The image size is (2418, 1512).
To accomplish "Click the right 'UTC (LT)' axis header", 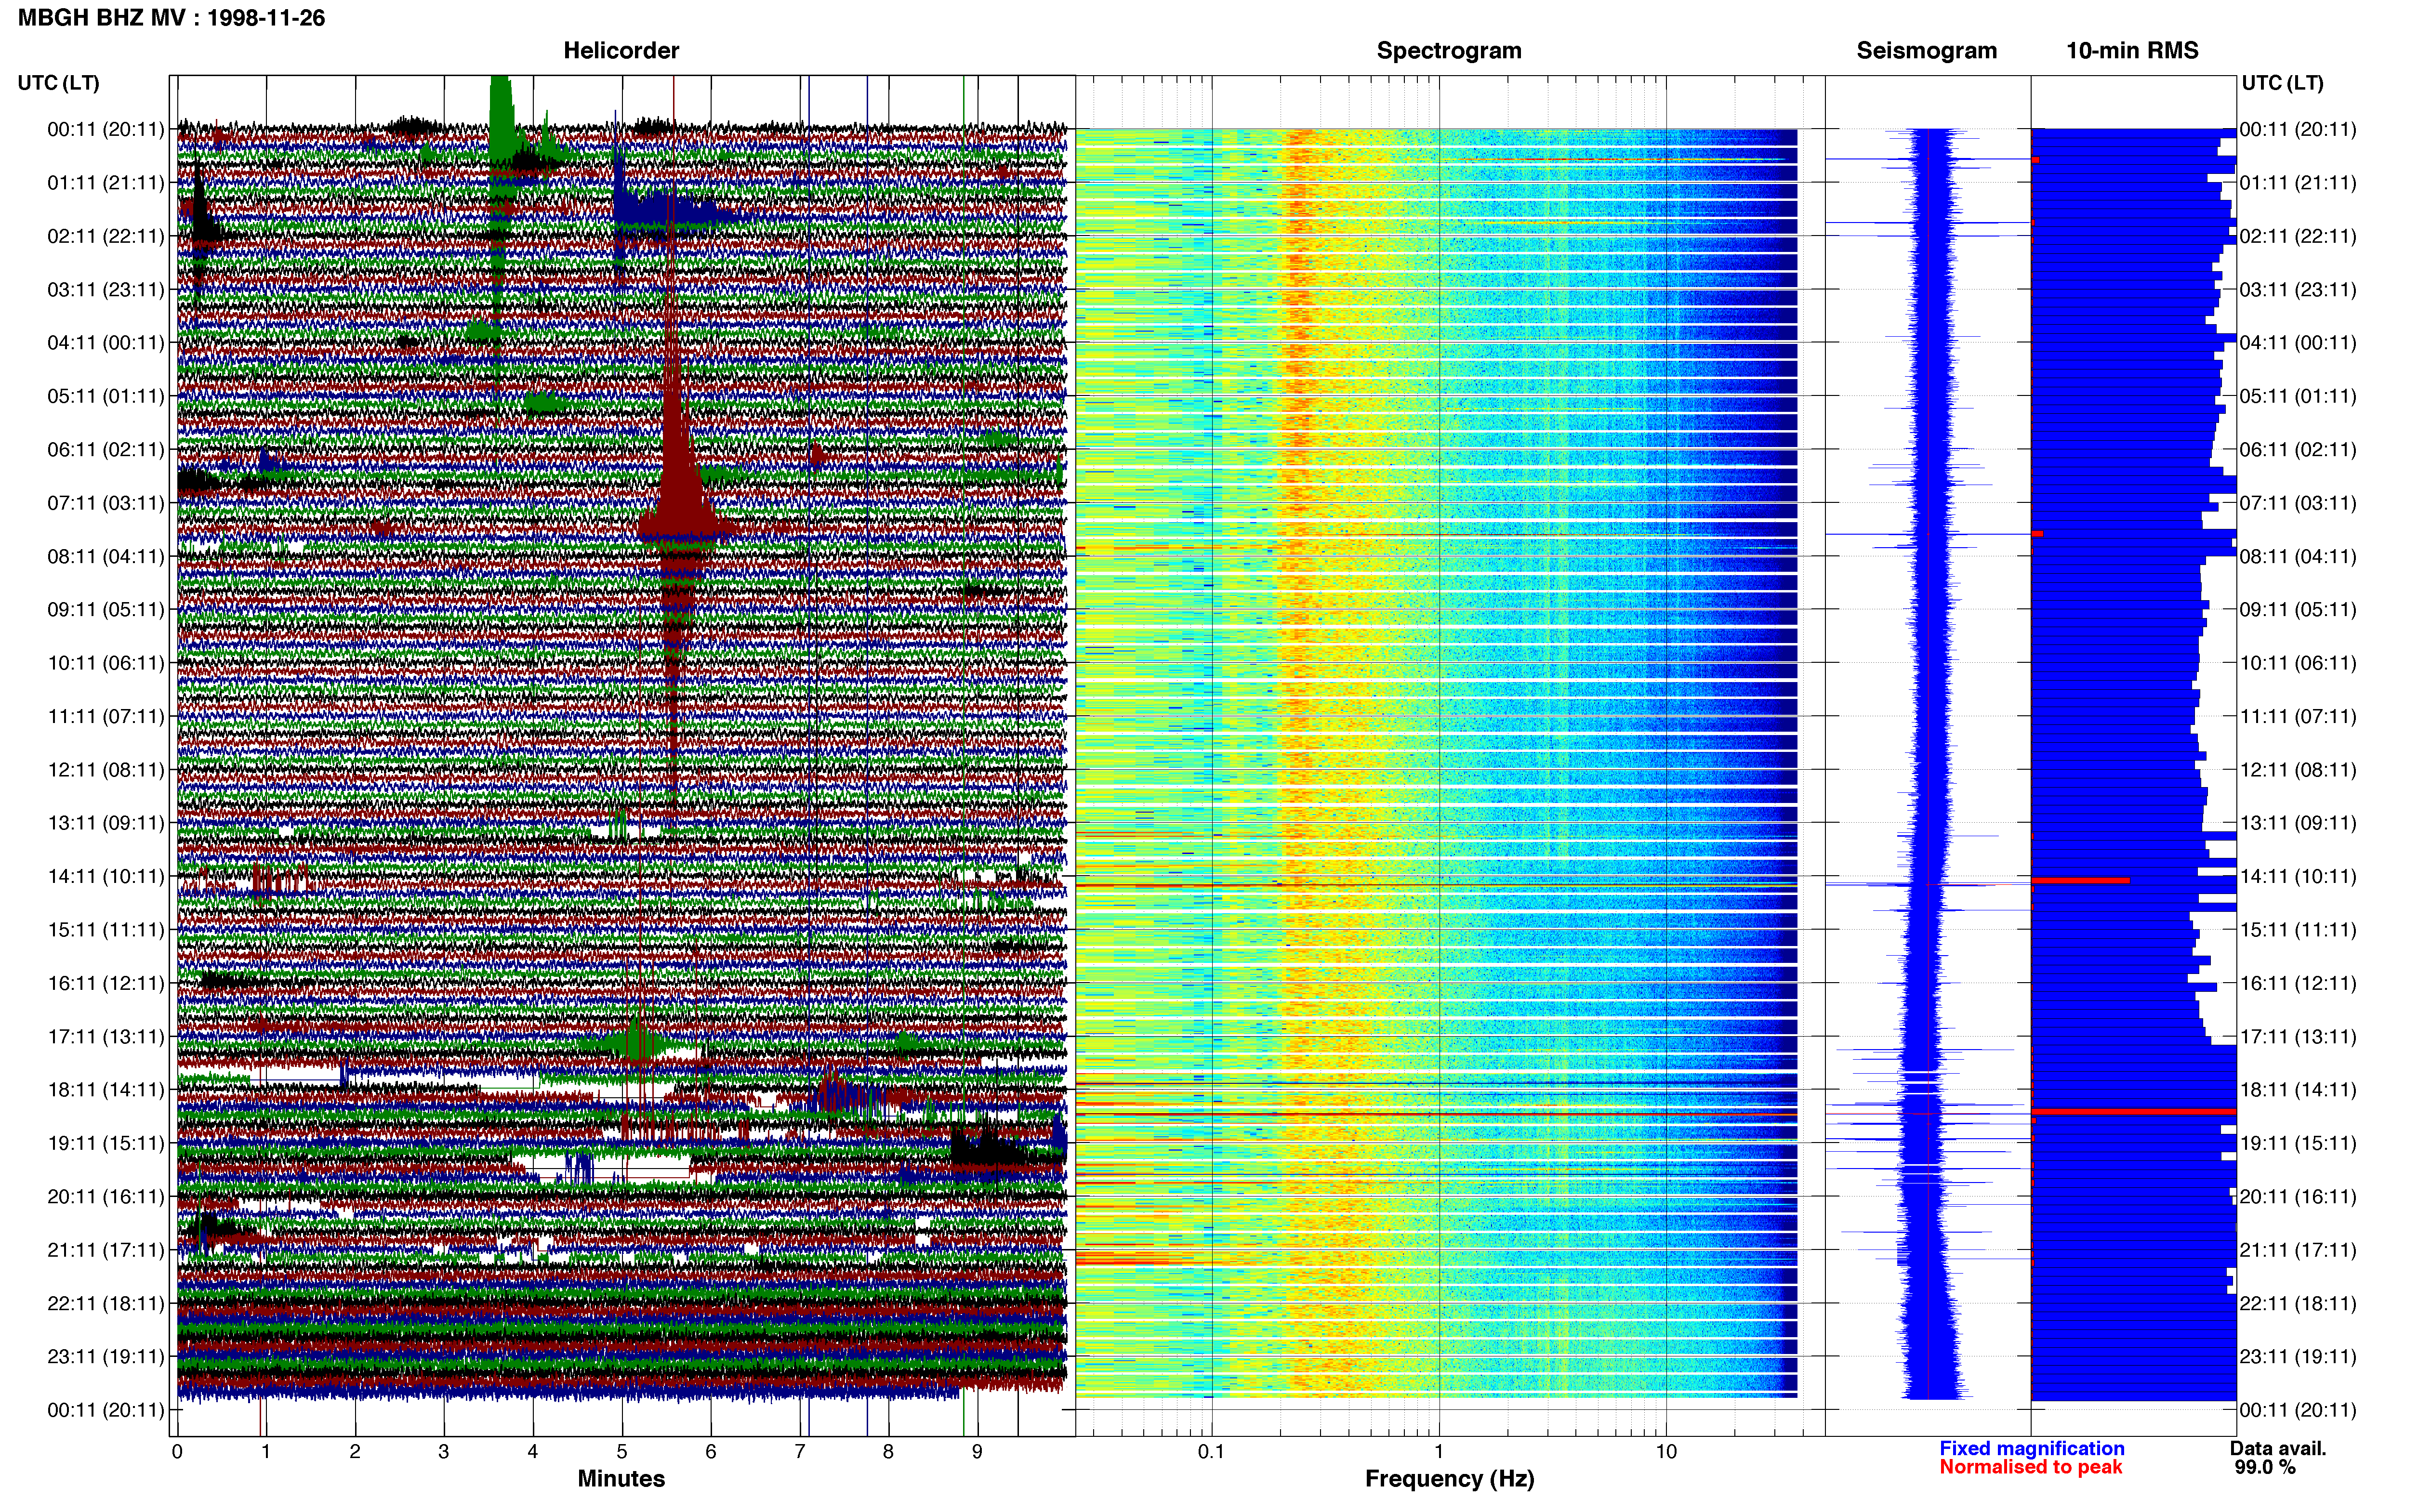I will pos(2282,83).
